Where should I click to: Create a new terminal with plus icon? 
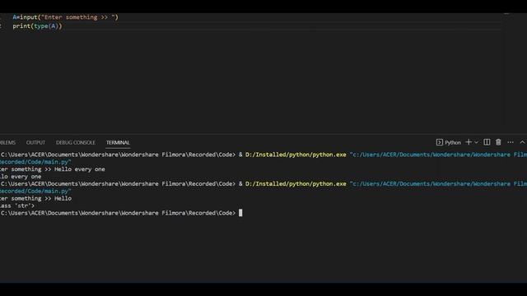click(469, 142)
